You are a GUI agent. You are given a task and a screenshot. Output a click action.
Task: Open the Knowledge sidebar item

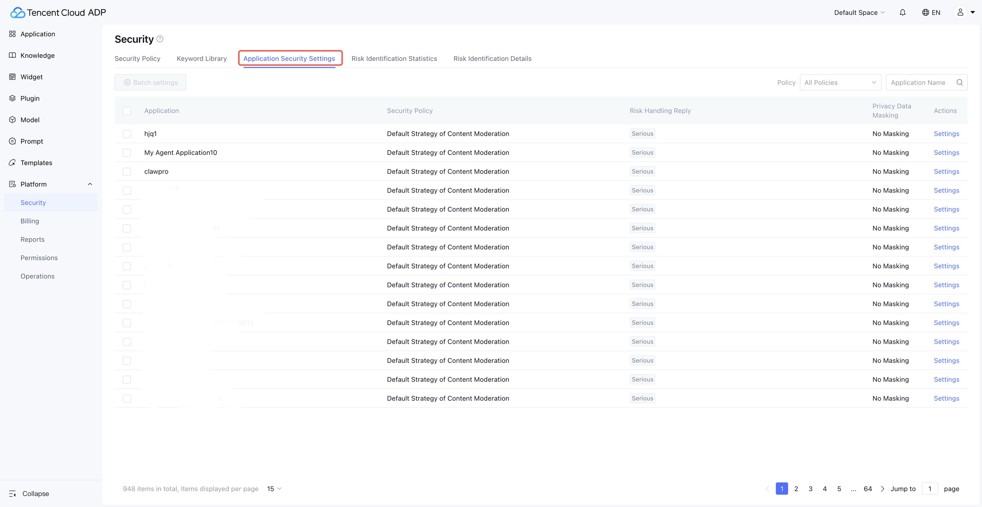click(x=37, y=55)
